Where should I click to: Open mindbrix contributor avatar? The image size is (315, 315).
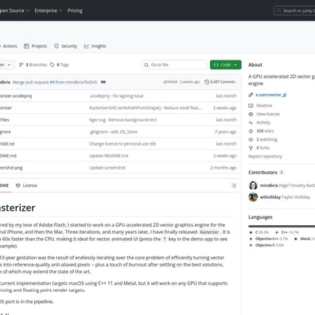tap(253, 185)
